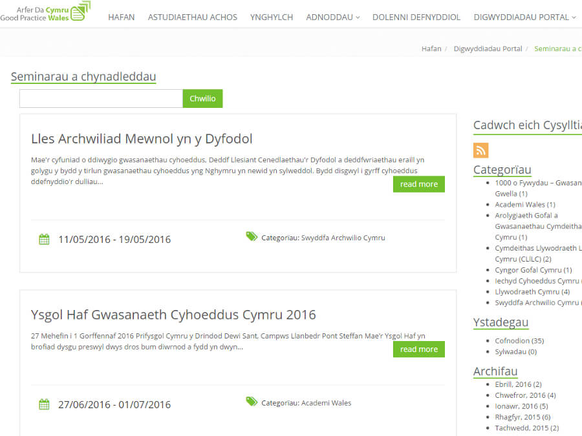Select 1000 o Fywydau category
This screenshot has width=582, height=436.
click(538, 189)
